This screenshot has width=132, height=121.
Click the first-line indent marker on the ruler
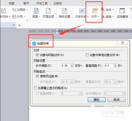click(x=57, y=30)
